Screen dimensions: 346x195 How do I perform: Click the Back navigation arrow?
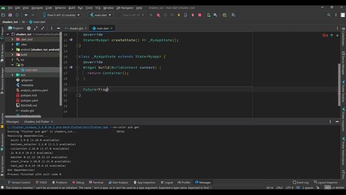tap(26, 15)
